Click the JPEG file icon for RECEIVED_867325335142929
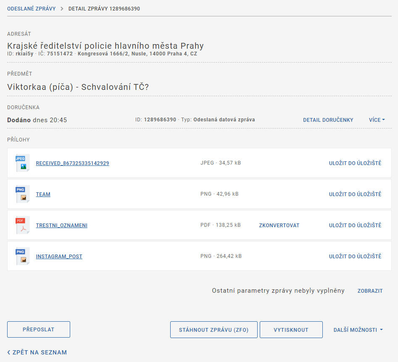Image resolution: width=398 pixels, height=362 pixels. pyautogui.click(x=22, y=163)
